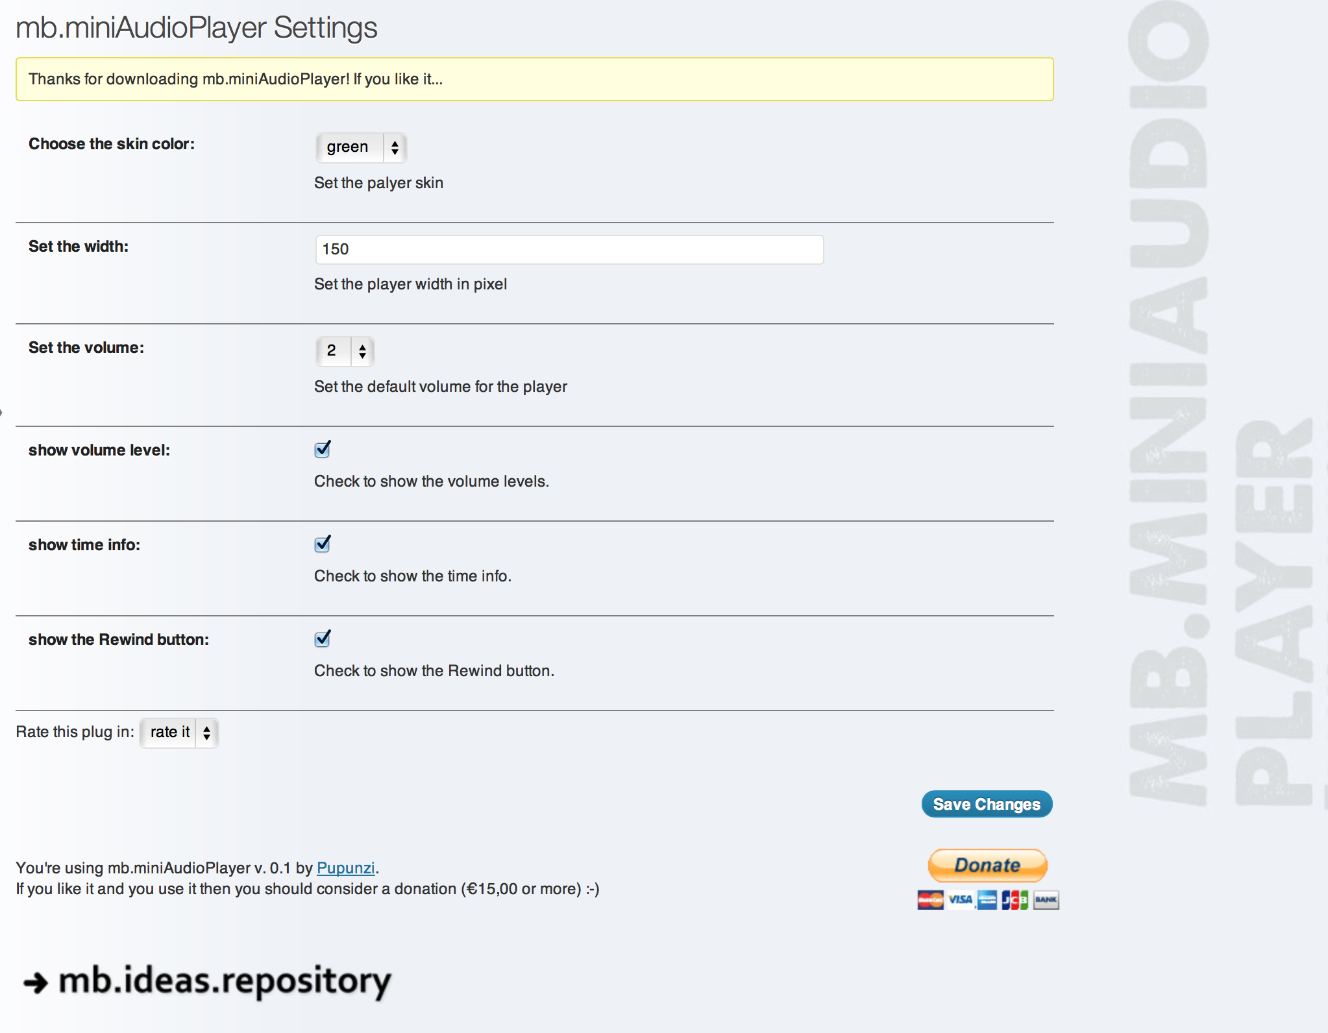Open the volume dropdown set to 2
This screenshot has height=1033, width=1328.
pos(345,351)
